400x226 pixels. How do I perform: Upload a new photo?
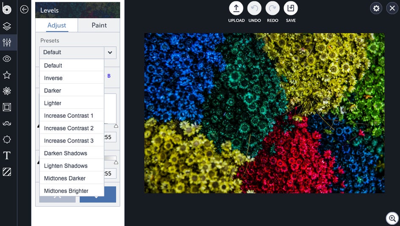pyautogui.click(x=236, y=8)
